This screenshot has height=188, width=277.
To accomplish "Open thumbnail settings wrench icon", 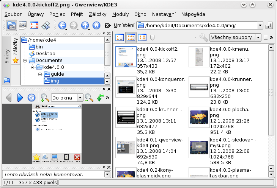I will point(203,37).
